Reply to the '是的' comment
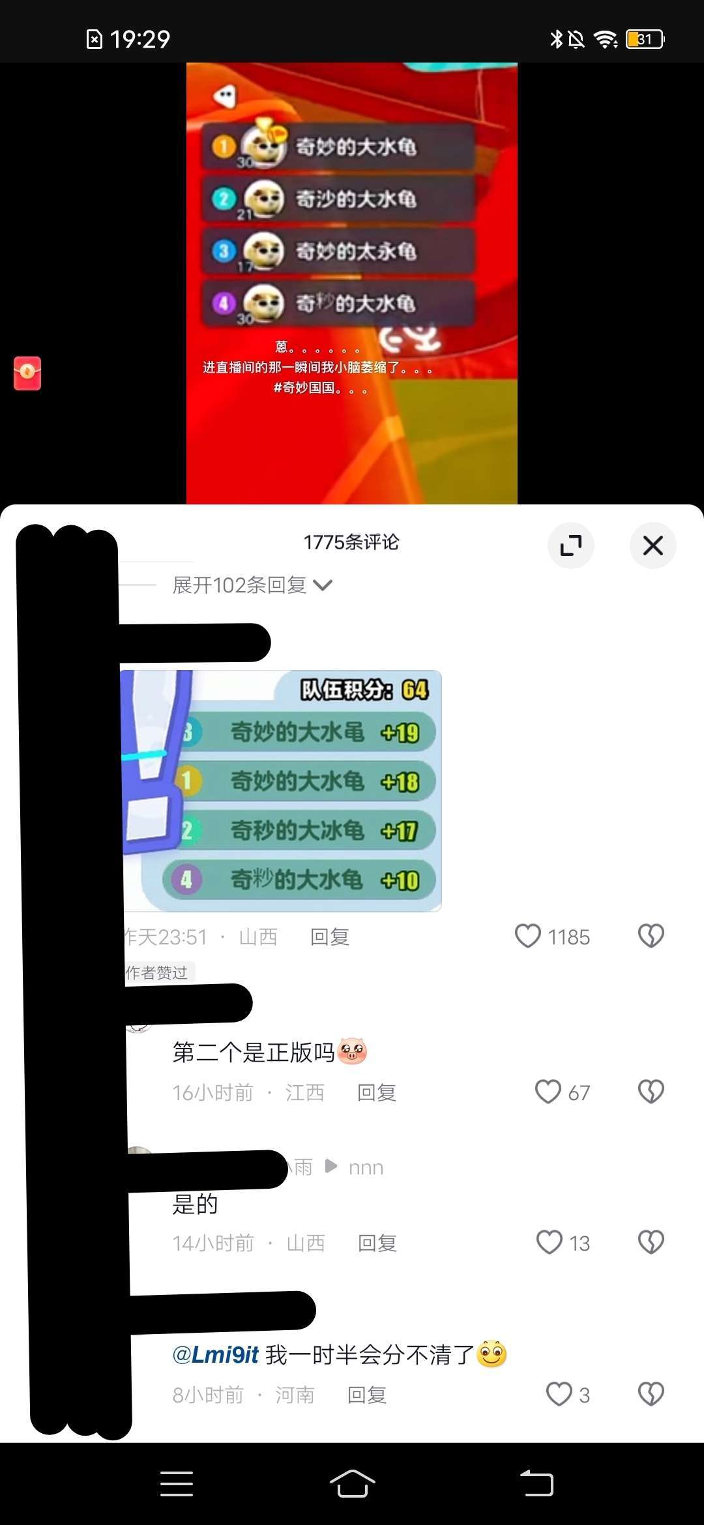The image size is (704, 1525). pos(377,1243)
